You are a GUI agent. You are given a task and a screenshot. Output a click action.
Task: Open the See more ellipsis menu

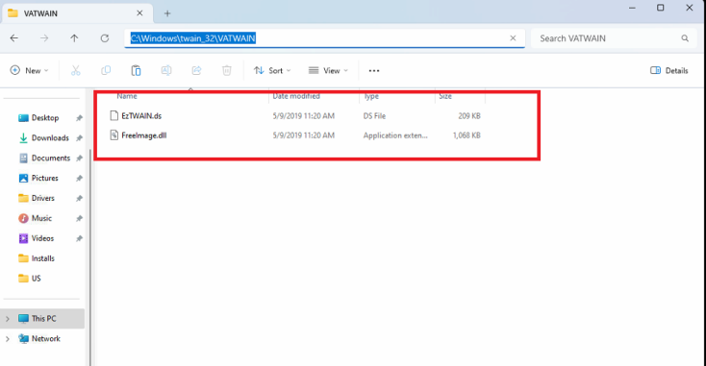pos(374,70)
